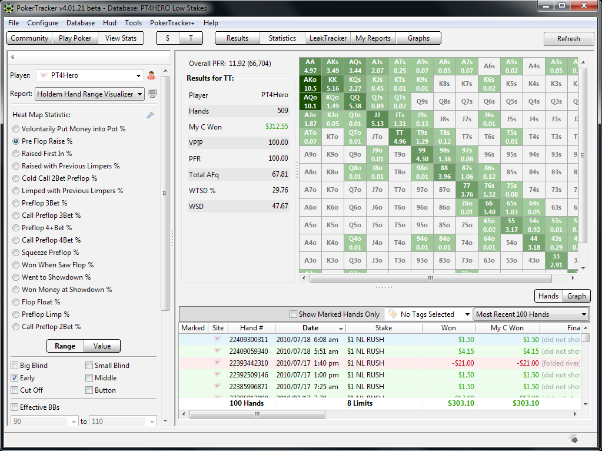The image size is (602, 451).
Task: Open heat map settings wrench icon
Action: pyautogui.click(x=150, y=115)
